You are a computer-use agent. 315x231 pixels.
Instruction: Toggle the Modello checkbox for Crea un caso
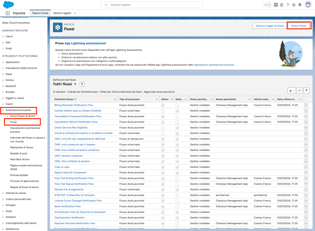tap(177, 167)
